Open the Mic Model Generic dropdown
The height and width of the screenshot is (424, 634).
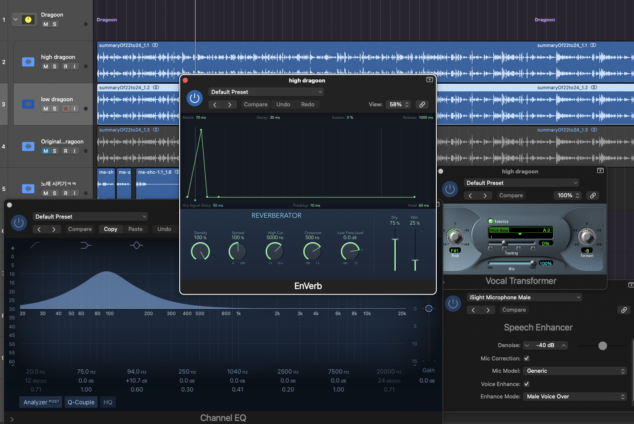click(x=575, y=371)
